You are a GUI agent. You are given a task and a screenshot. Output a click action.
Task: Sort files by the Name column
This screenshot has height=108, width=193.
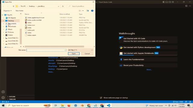point(27,14)
